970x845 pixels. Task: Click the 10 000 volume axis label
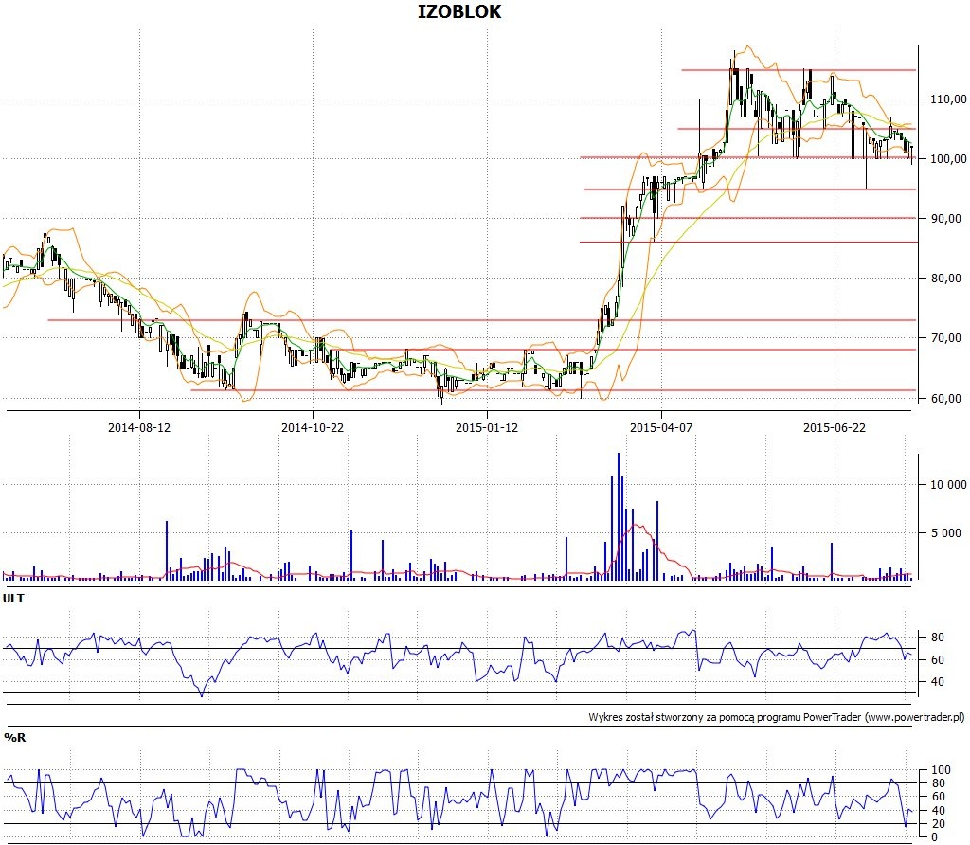[948, 484]
